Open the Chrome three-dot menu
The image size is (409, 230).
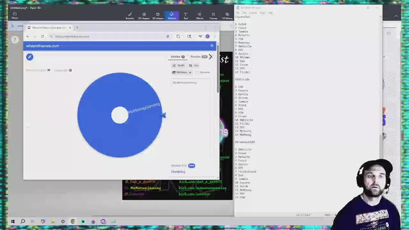click(215, 36)
